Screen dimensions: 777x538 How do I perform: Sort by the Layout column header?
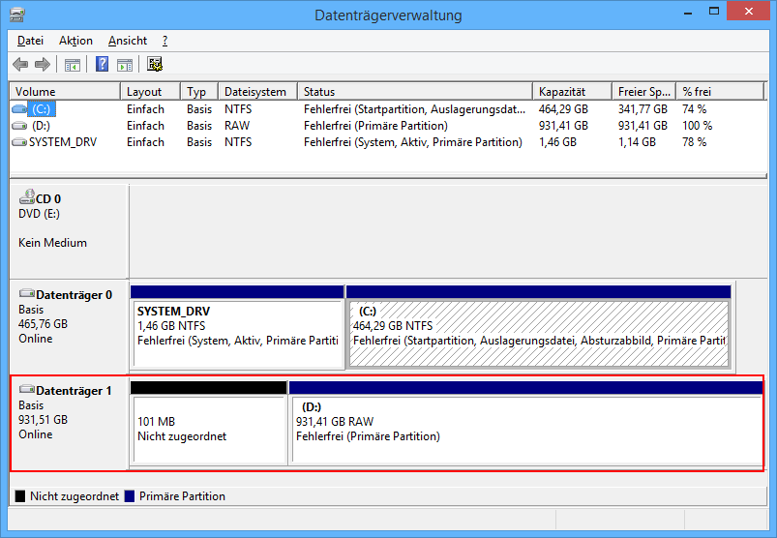(x=151, y=92)
